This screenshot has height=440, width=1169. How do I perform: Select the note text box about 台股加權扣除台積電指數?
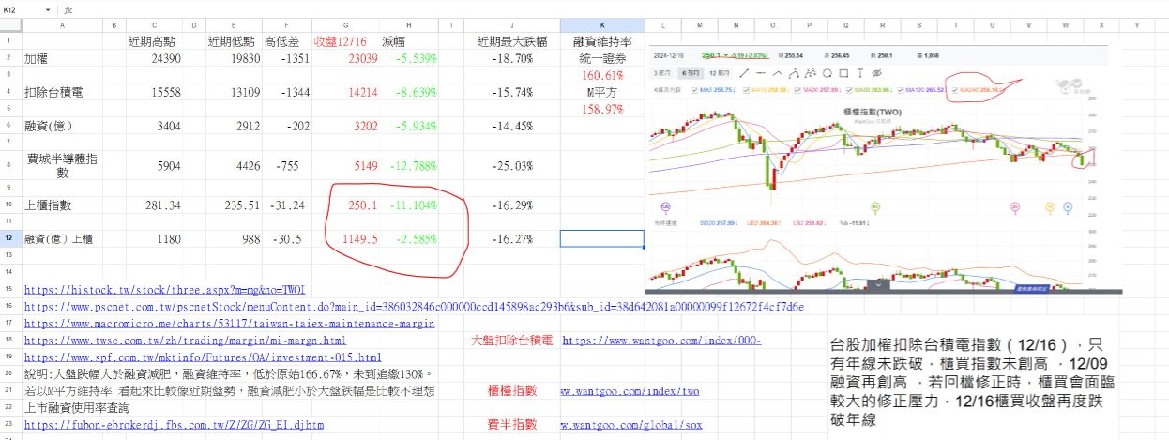pyautogui.click(x=973, y=382)
